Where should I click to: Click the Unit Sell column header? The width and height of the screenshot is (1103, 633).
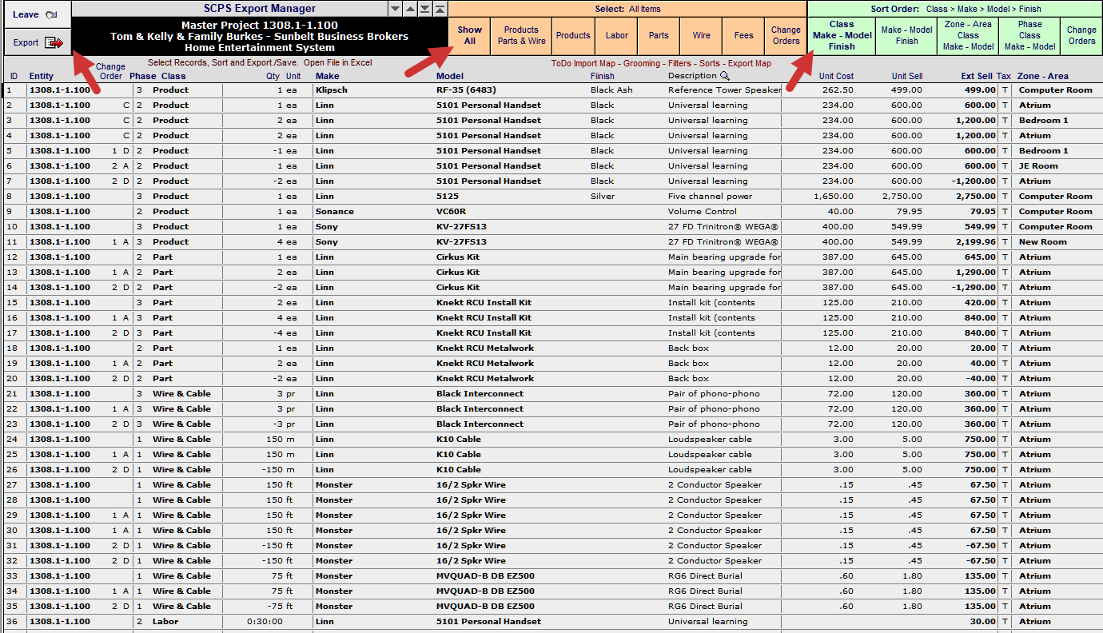[907, 77]
